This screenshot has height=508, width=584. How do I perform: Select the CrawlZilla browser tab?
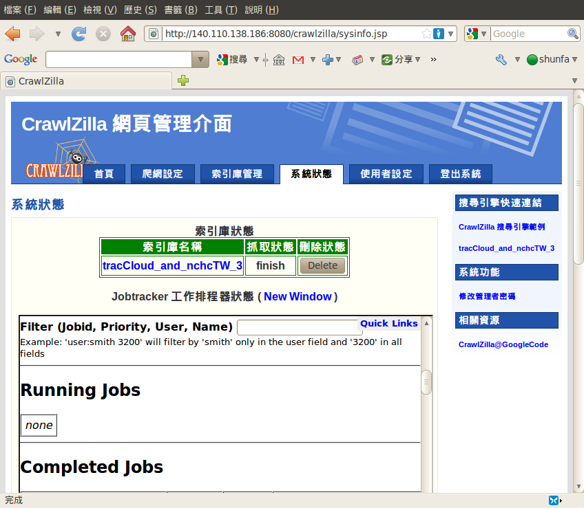(86, 81)
